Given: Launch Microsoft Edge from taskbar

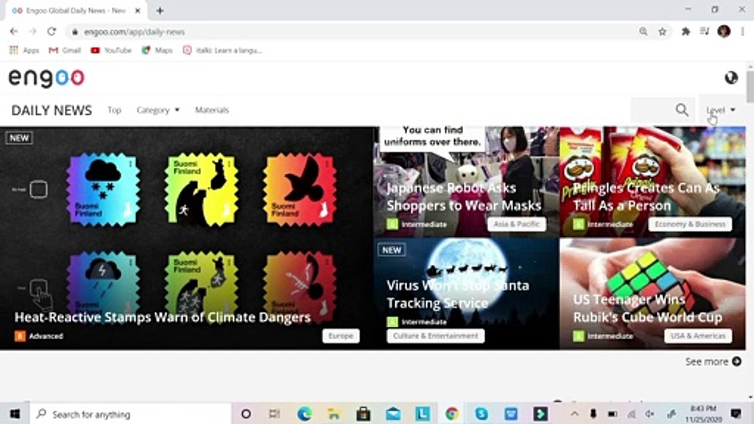Looking at the screenshot, I should click(305, 414).
